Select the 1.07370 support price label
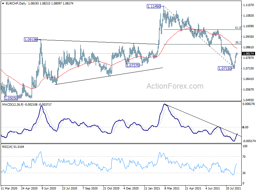The width and height of the screenshot is (256, 192). click(133, 65)
